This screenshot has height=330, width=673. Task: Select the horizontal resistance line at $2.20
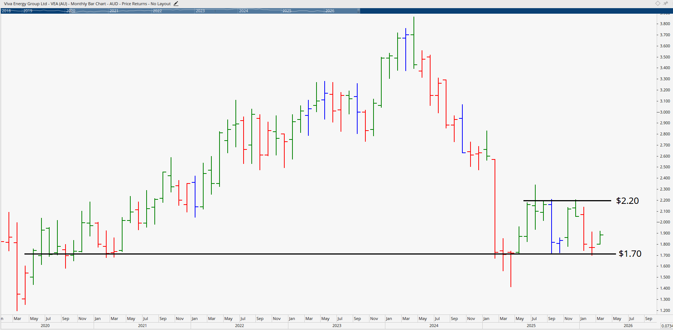point(567,201)
